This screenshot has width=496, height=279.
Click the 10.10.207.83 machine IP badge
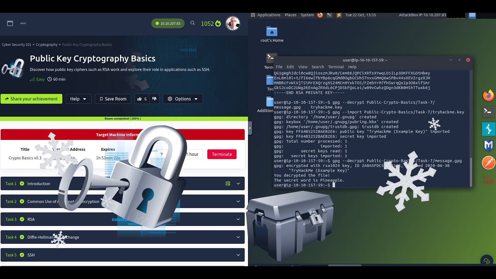pyautogui.click(x=168, y=23)
